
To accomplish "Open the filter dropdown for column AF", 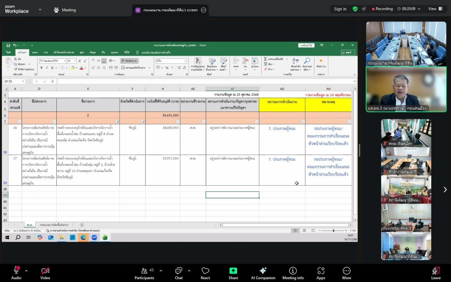I will (x=257, y=122).
